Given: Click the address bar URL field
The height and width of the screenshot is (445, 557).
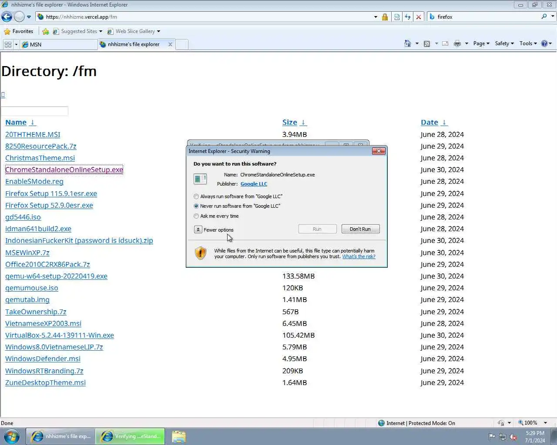Looking at the screenshot, I should pos(205,17).
